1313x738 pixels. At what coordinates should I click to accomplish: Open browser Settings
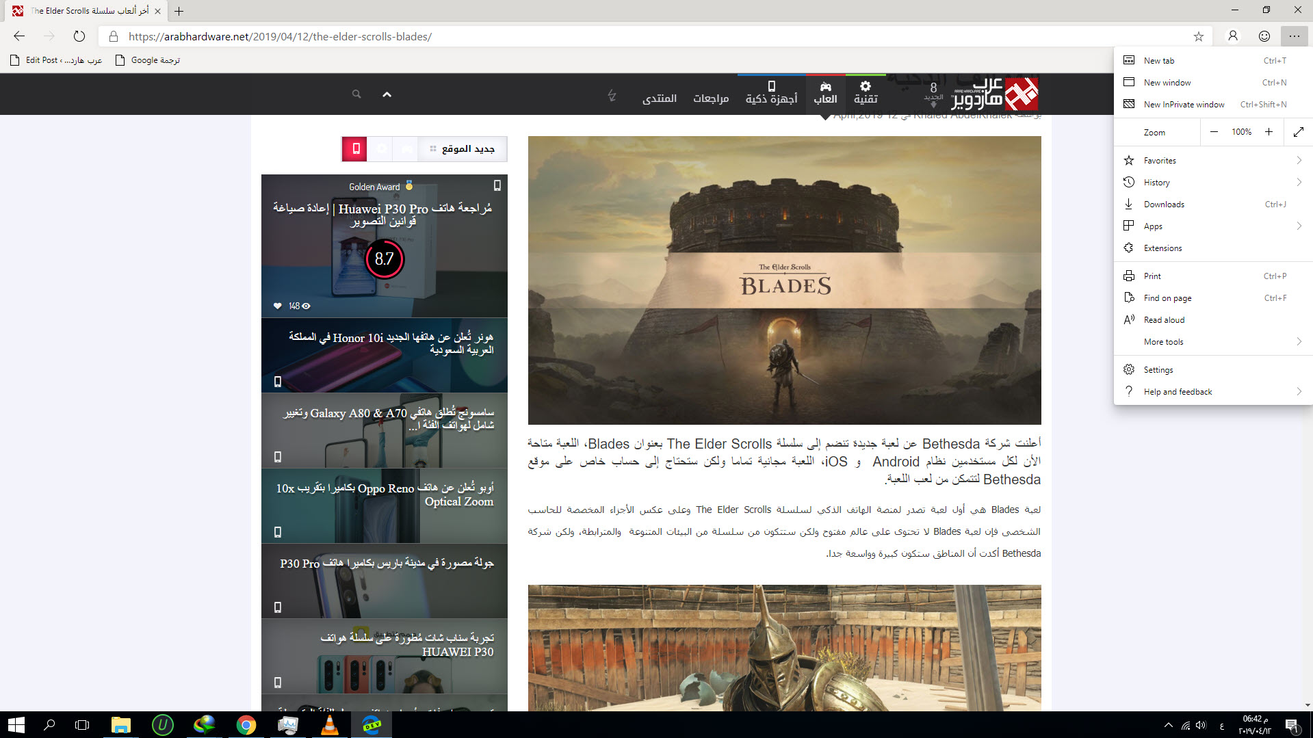(x=1213, y=369)
